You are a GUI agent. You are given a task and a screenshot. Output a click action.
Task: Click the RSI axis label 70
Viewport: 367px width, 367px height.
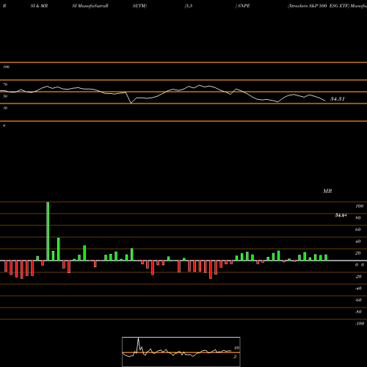[5, 84]
